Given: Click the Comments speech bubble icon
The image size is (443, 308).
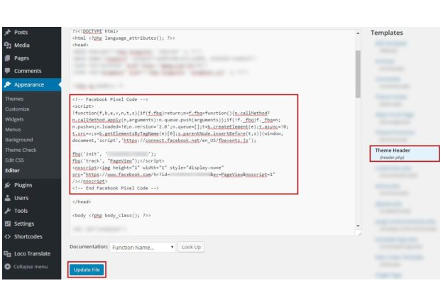Looking at the screenshot, I should pyautogui.click(x=8, y=71).
